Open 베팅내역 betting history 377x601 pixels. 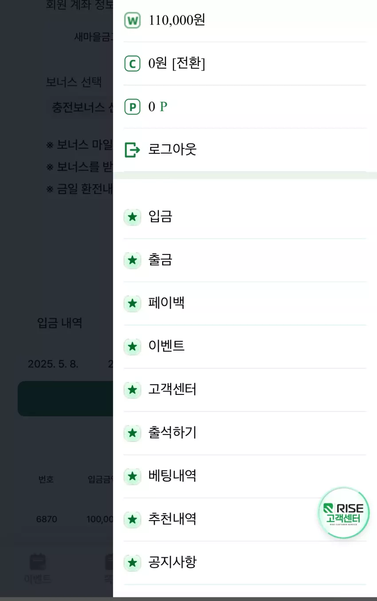245,476
